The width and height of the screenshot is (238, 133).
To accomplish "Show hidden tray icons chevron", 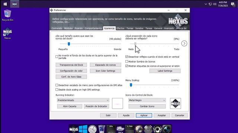I will (206, 4).
